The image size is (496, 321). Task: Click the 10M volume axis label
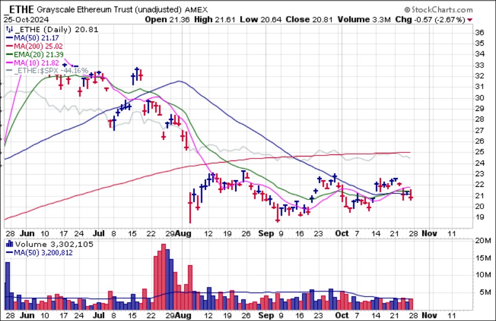483,275
